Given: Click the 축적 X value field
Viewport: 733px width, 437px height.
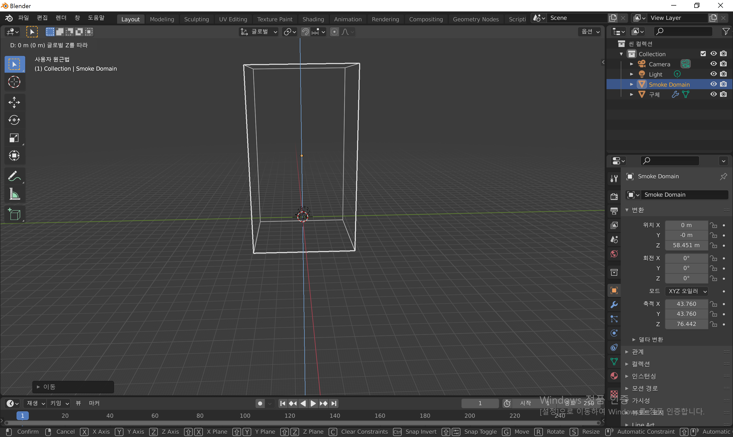Looking at the screenshot, I should [686, 304].
